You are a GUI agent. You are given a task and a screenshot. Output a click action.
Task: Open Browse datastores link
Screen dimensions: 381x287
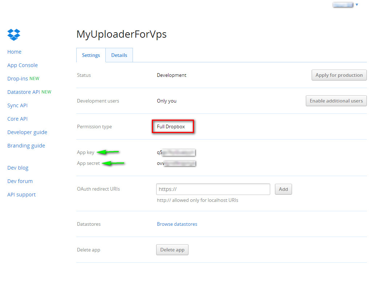point(177,224)
